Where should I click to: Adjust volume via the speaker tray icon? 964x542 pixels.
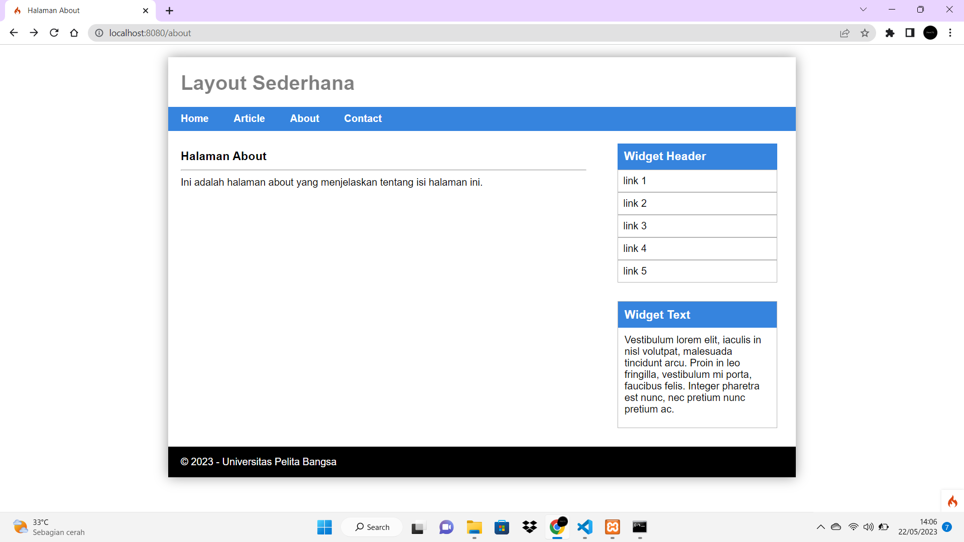[x=869, y=527]
